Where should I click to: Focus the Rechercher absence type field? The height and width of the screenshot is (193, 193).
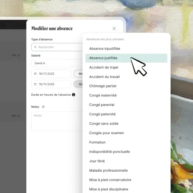click(x=57, y=47)
